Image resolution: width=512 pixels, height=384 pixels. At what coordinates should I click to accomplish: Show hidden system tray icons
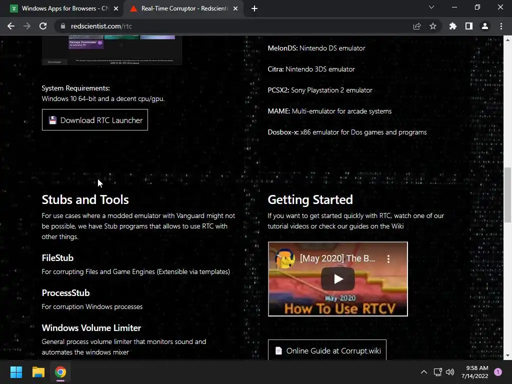coord(424,372)
